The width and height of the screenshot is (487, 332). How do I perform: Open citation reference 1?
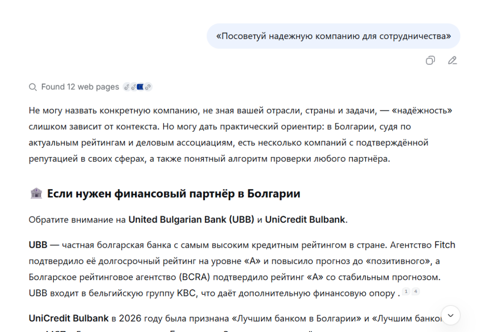[x=406, y=291]
